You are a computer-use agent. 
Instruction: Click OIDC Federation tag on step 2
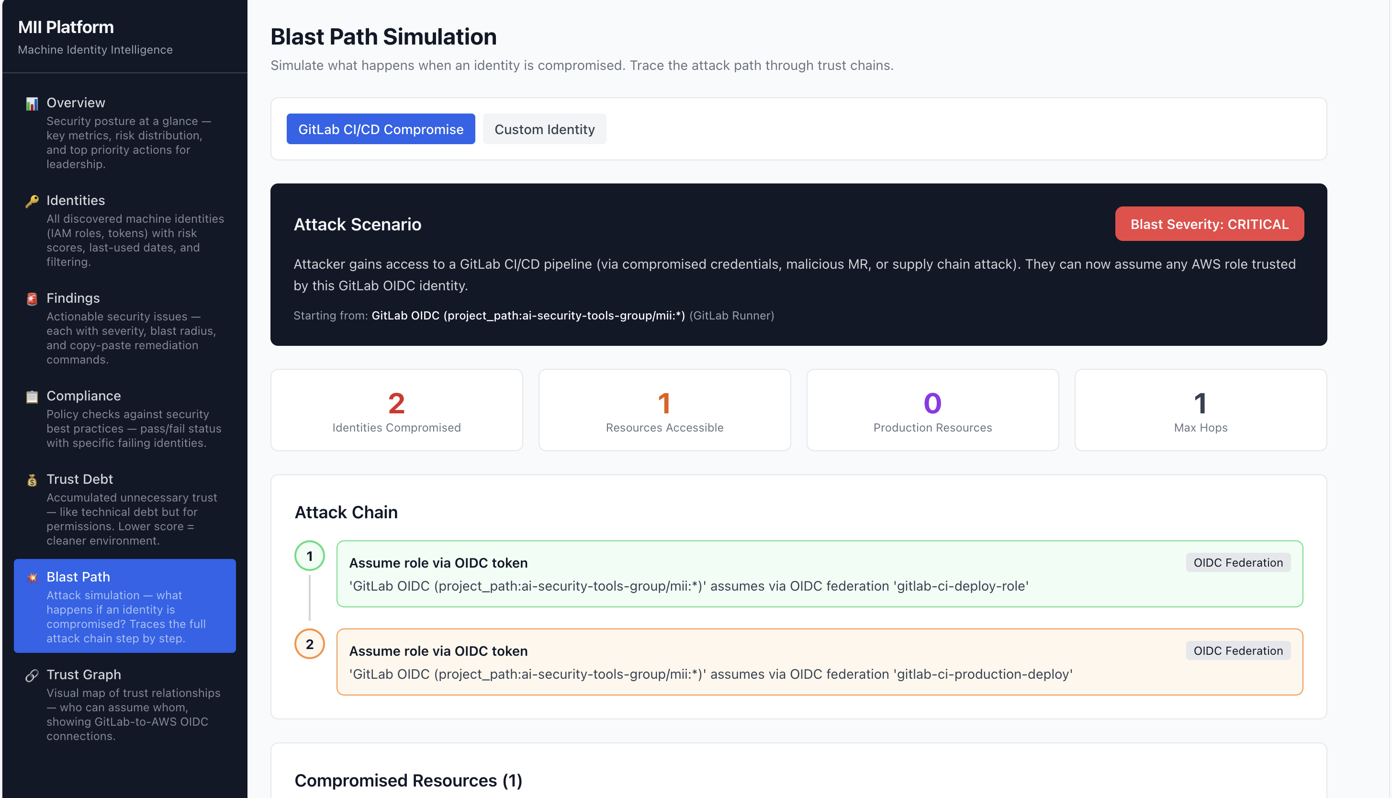point(1237,651)
